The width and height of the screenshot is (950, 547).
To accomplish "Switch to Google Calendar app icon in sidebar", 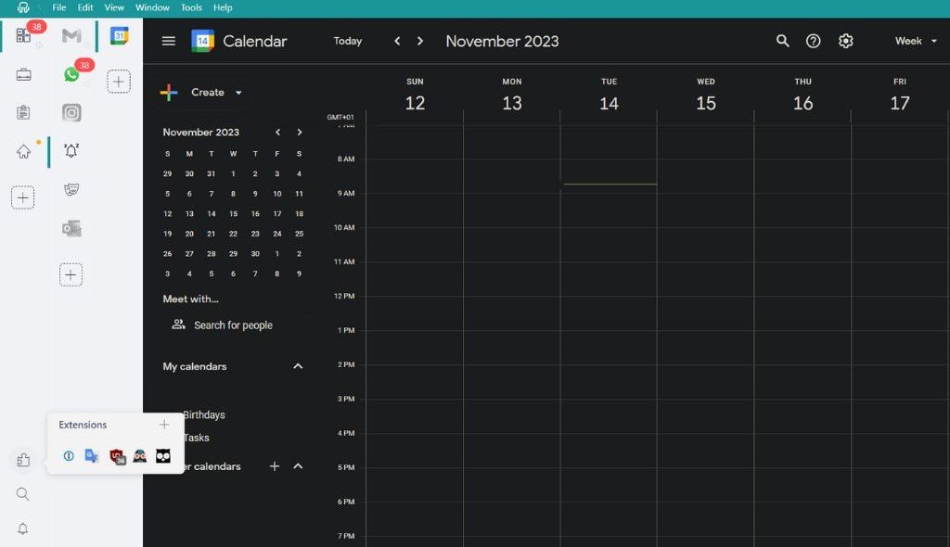I will (x=120, y=36).
